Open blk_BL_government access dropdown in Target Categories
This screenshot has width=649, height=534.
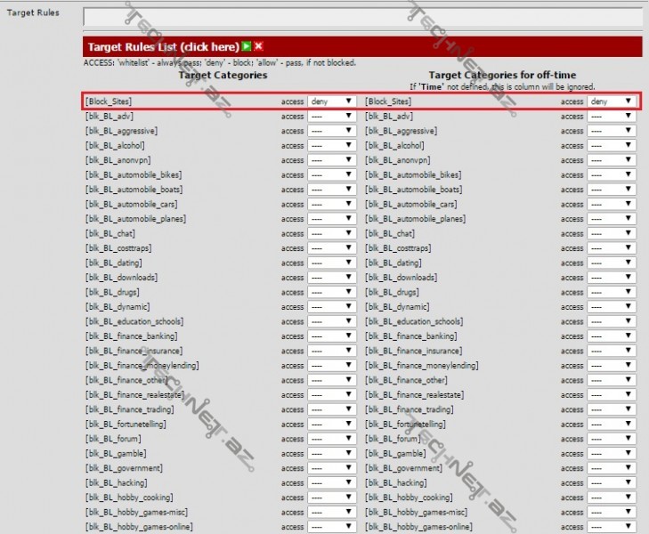332,468
